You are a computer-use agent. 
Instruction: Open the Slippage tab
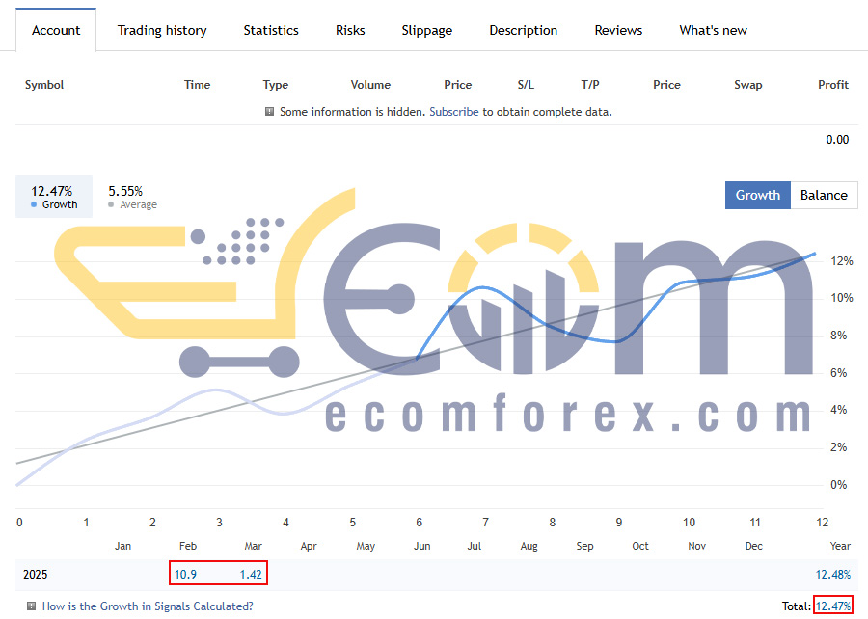click(x=427, y=31)
